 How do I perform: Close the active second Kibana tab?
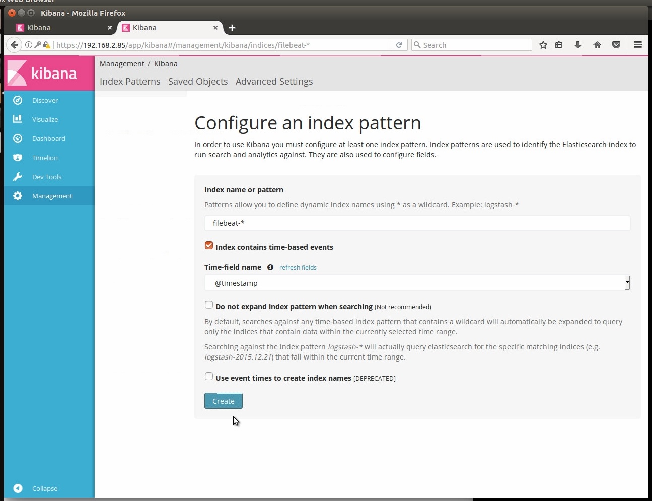(x=215, y=28)
